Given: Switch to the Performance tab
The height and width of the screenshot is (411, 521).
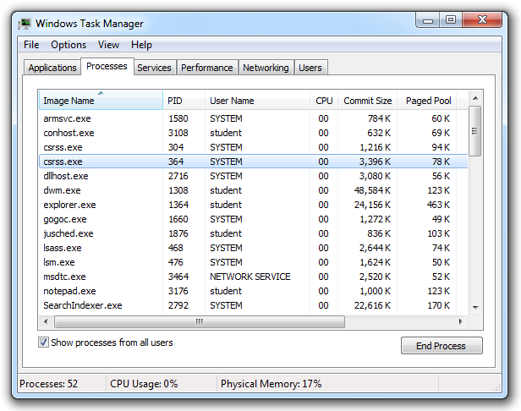Looking at the screenshot, I should (x=206, y=68).
